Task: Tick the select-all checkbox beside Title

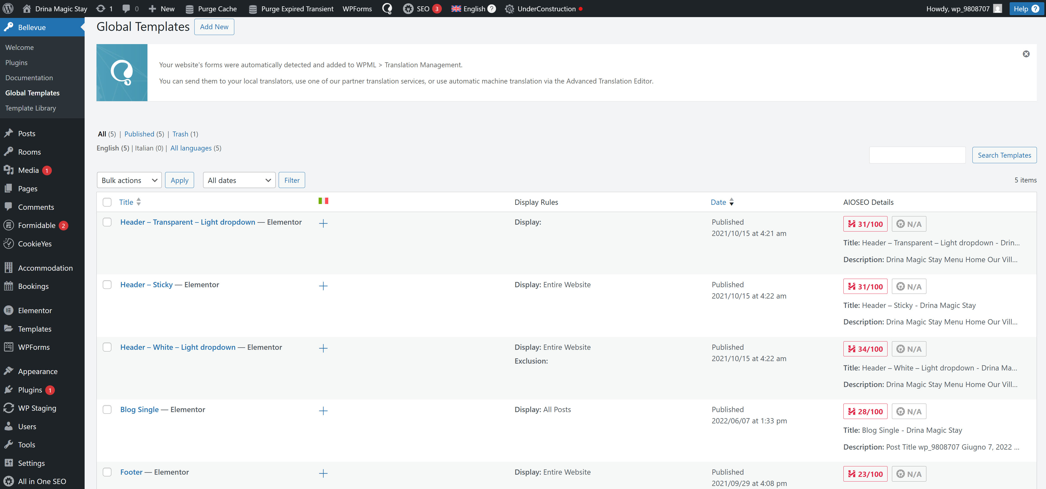Action: point(107,202)
